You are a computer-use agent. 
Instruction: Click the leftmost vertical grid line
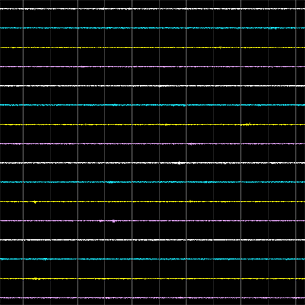[23, 152]
